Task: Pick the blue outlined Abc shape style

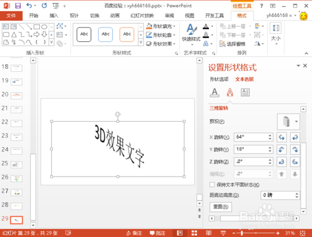Action: (x=105, y=34)
